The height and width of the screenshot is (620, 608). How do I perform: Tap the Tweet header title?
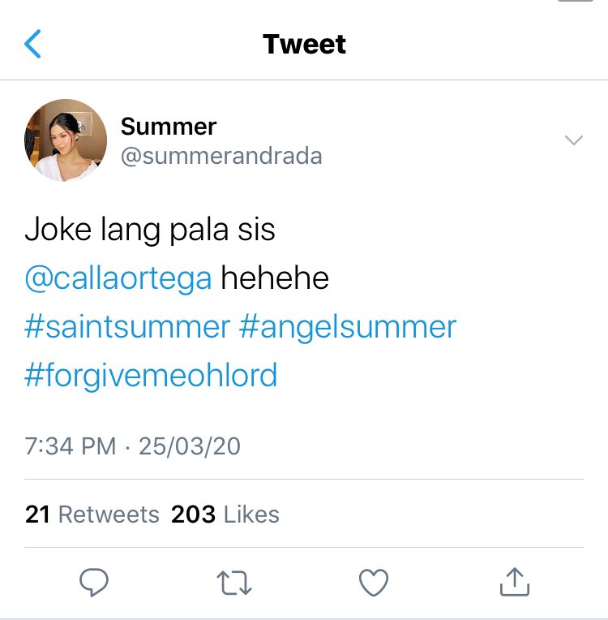coord(304,44)
